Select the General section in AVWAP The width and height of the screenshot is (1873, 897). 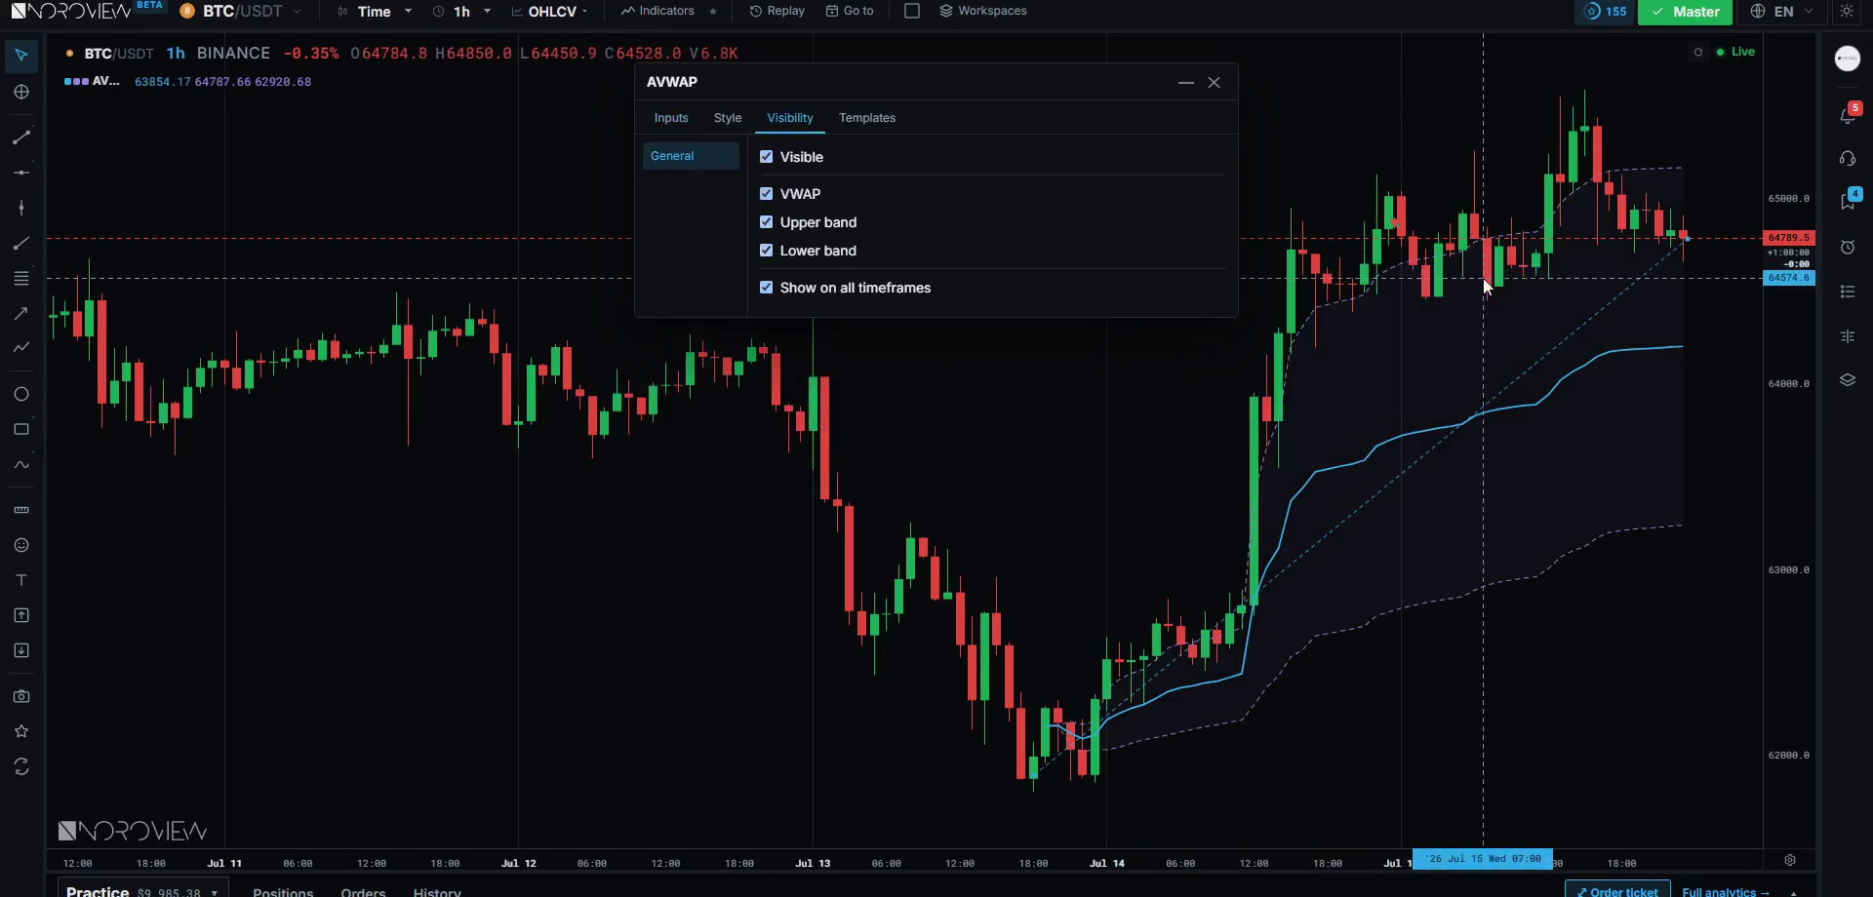pyautogui.click(x=691, y=156)
